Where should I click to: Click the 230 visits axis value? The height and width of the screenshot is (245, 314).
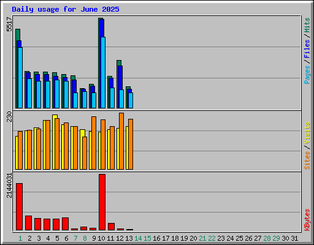[x=9, y=116]
